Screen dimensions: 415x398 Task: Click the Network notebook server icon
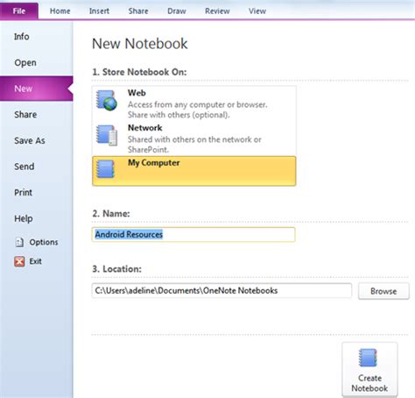click(x=107, y=135)
